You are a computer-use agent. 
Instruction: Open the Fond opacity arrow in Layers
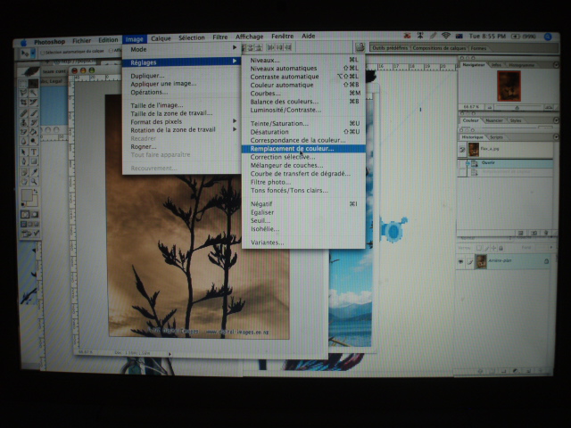(x=551, y=248)
